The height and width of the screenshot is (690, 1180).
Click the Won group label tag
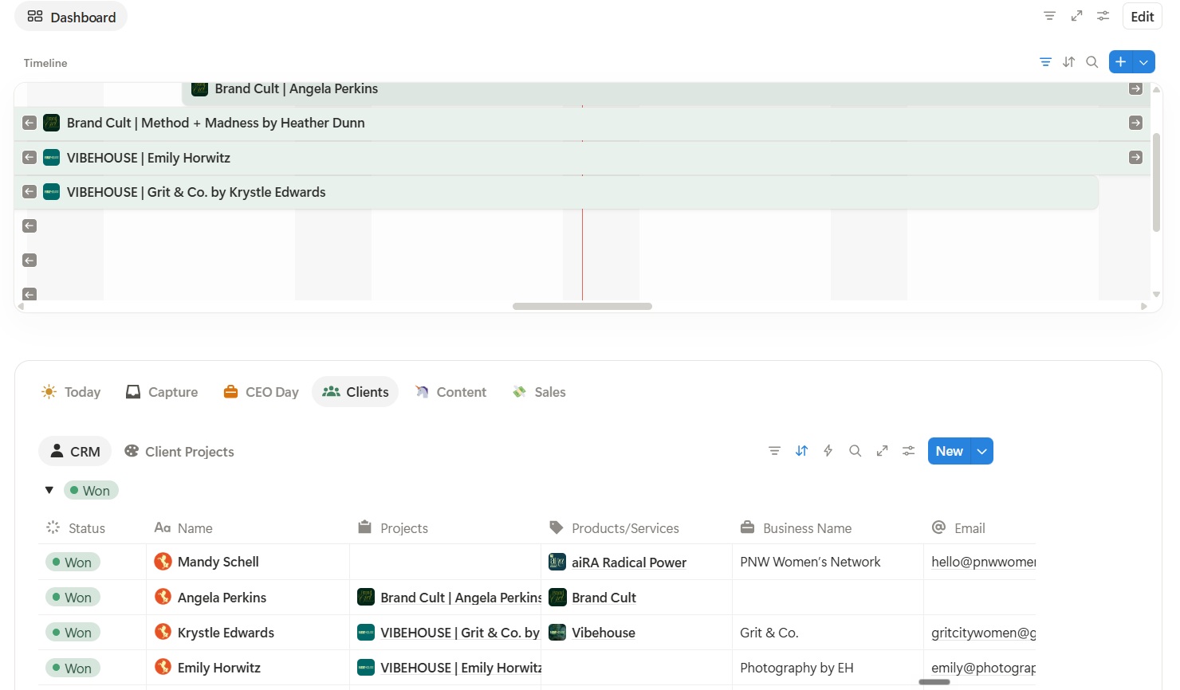coord(91,491)
